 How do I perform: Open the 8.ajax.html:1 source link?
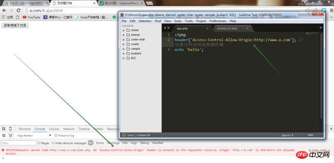click(319, 150)
